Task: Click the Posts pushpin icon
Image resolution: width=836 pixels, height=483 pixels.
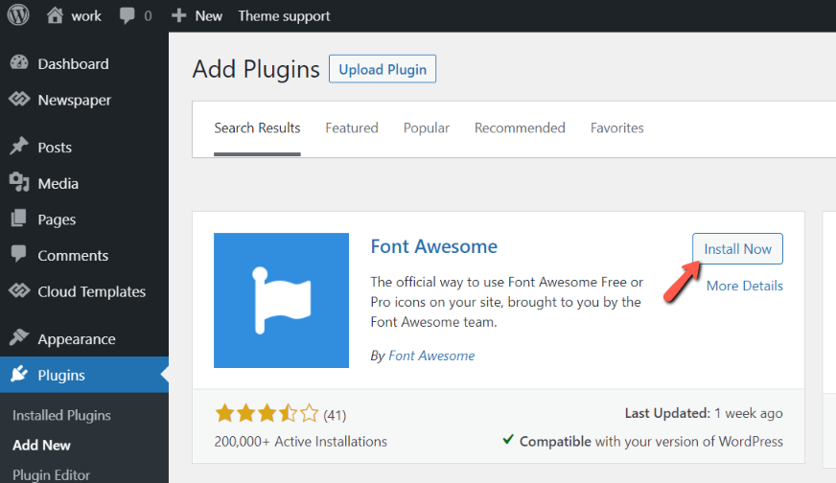Action: tap(19, 146)
